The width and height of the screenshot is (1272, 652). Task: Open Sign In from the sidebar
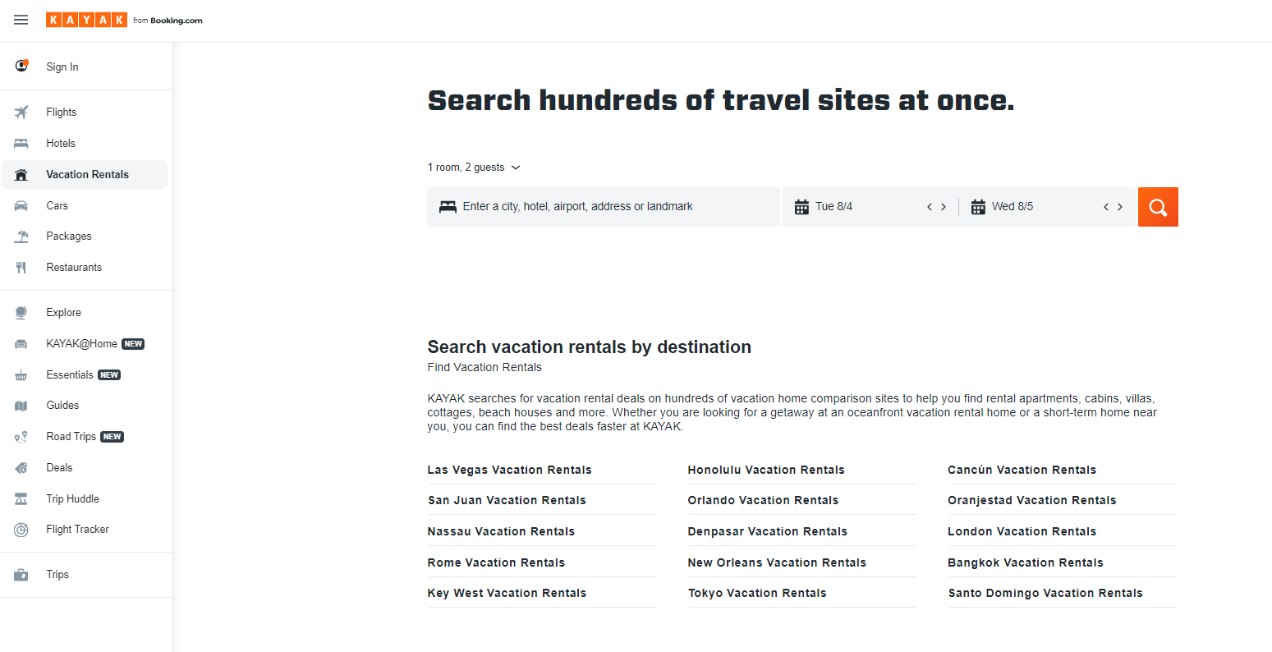pyautogui.click(x=62, y=67)
